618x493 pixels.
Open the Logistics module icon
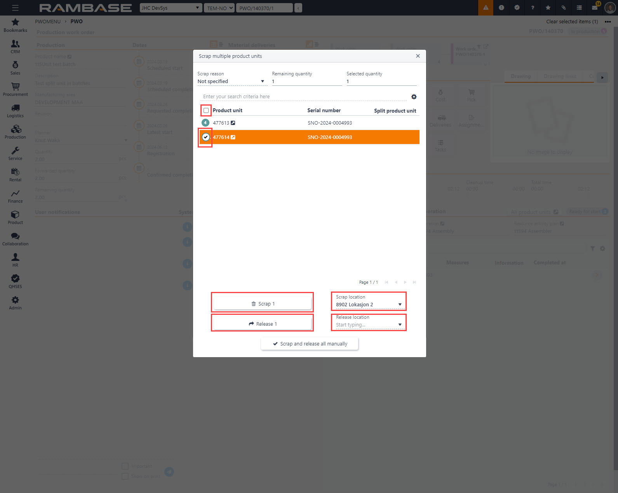[x=15, y=111]
